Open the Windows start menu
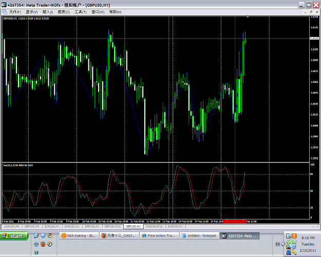This screenshot has width=321, height=257. point(14,236)
